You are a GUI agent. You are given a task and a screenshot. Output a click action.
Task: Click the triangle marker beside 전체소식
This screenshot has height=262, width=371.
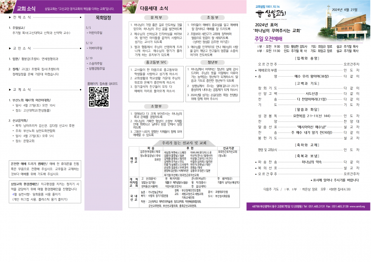pos(10,17)
